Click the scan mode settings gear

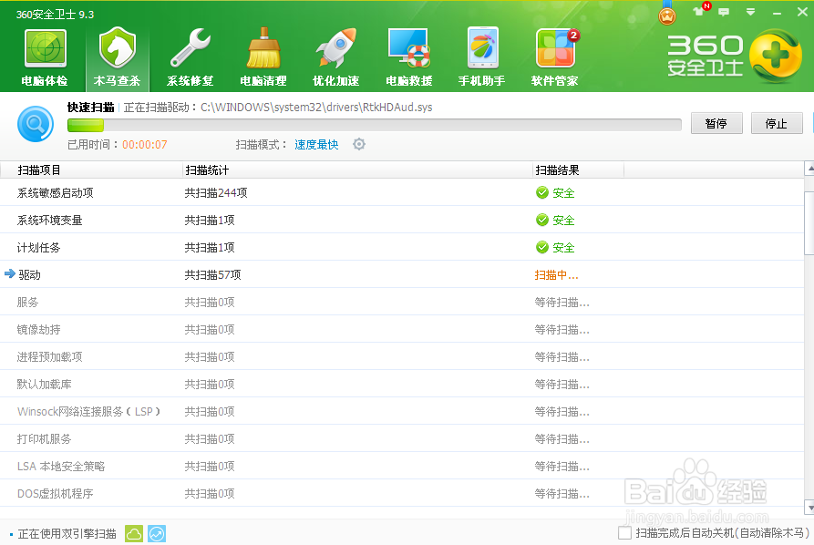coord(358,144)
